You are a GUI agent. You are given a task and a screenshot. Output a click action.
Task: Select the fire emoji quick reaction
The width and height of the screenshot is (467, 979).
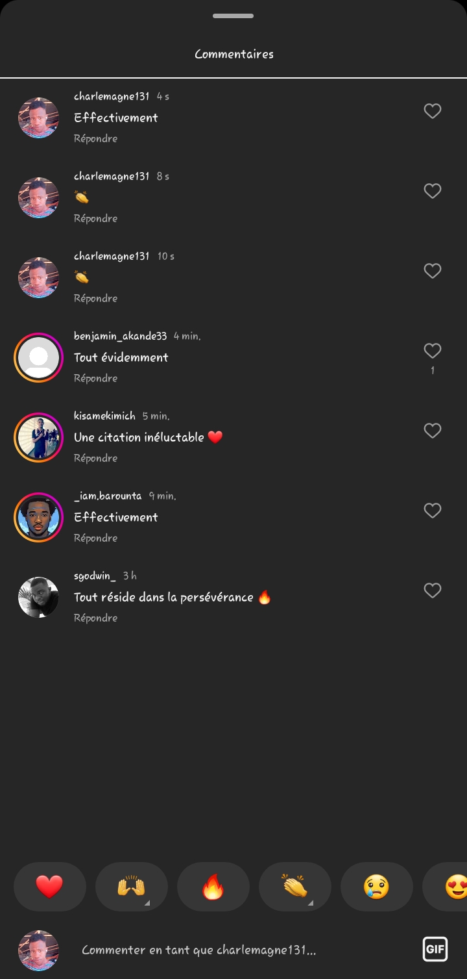tap(213, 887)
